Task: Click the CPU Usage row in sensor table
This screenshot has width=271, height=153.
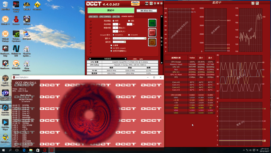Action: (x=190, y=62)
